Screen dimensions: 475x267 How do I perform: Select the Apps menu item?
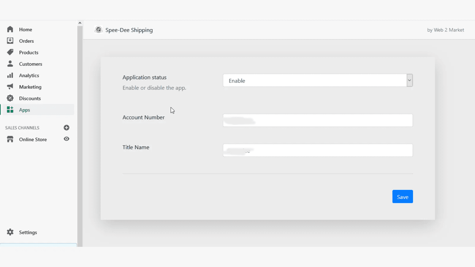25,110
